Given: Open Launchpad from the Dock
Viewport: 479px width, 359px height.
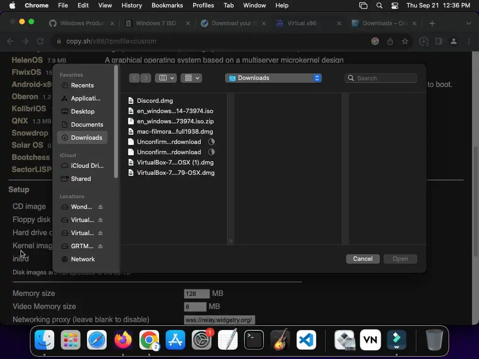Looking at the screenshot, I should (x=71, y=340).
